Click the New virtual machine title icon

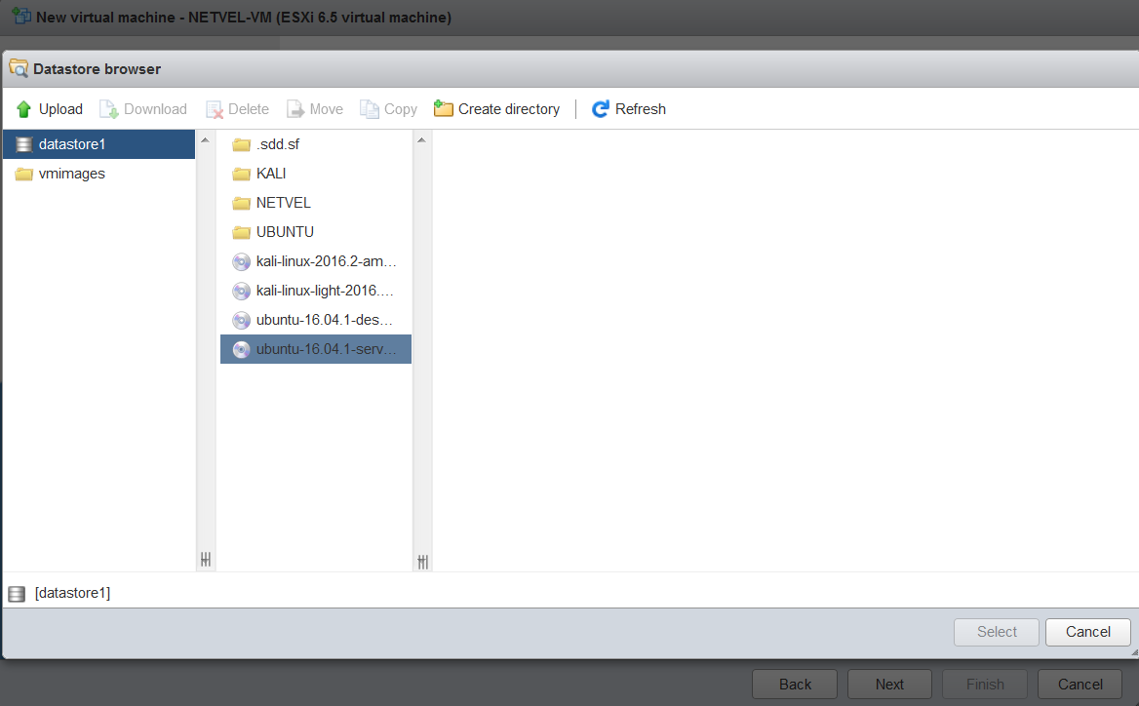21,16
